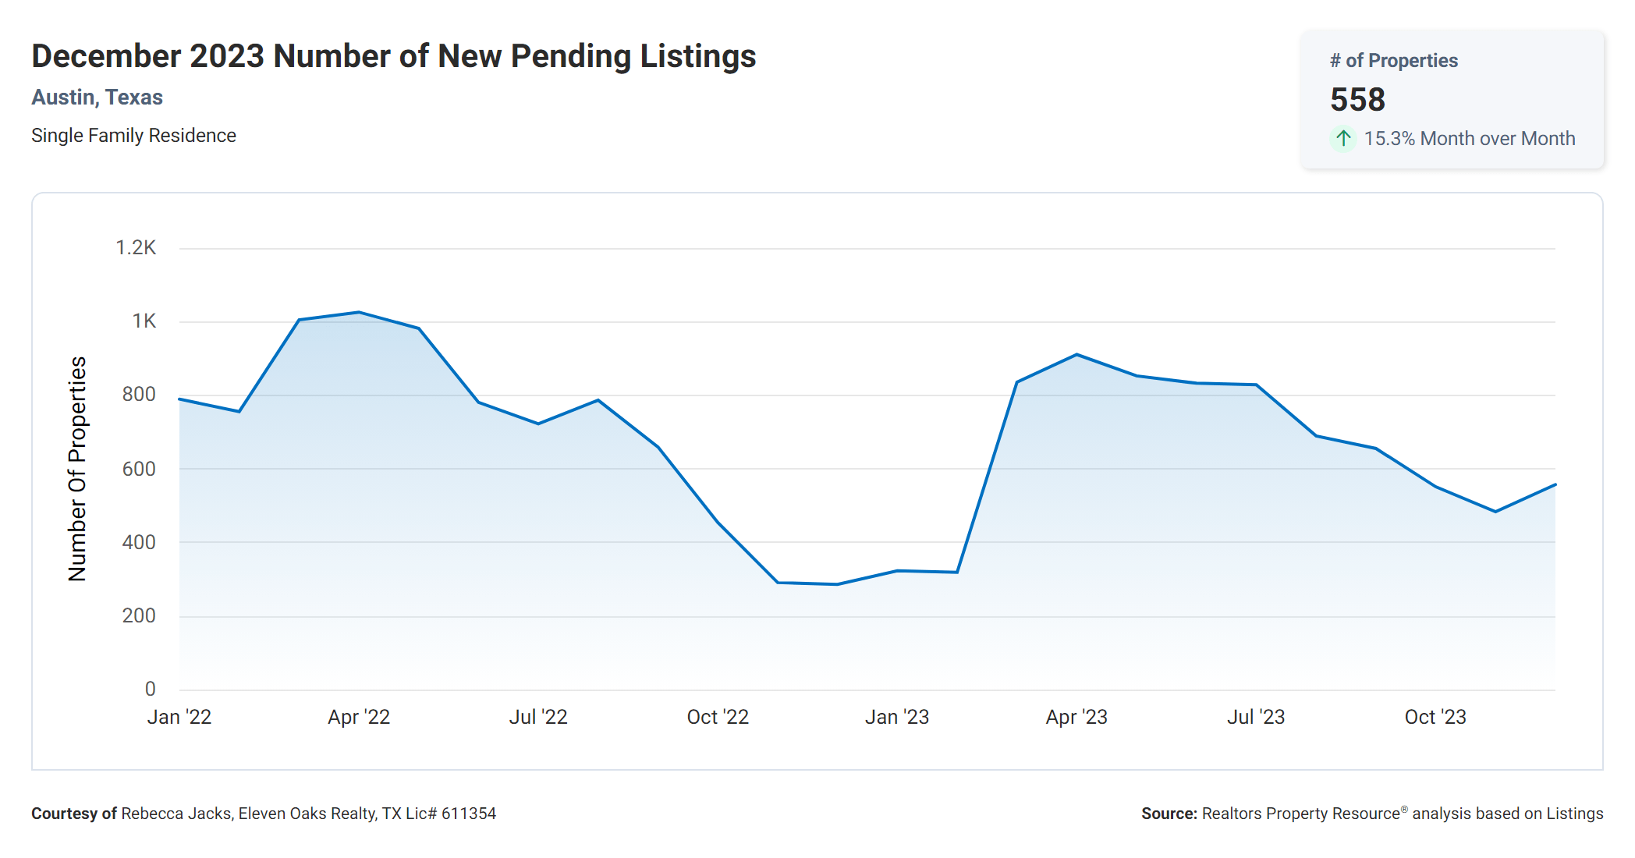The height and width of the screenshot is (858, 1635).
Task: Click the Oct '22 x-axis label
Action: [x=718, y=717]
